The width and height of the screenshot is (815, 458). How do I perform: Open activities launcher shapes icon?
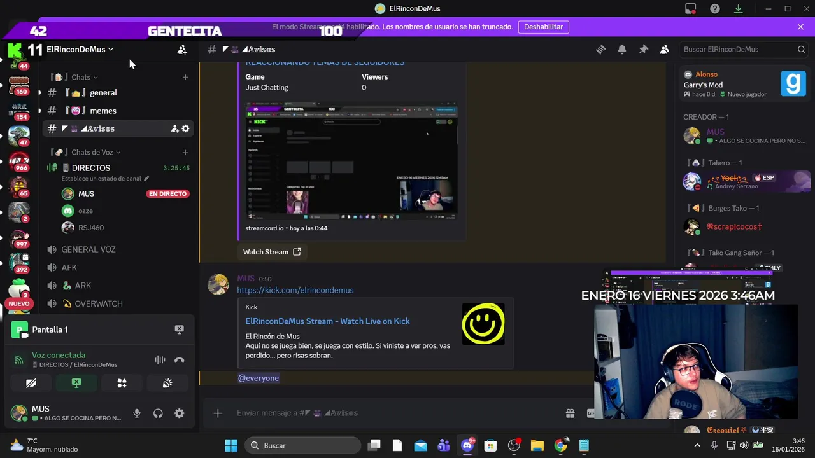[x=122, y=383]
